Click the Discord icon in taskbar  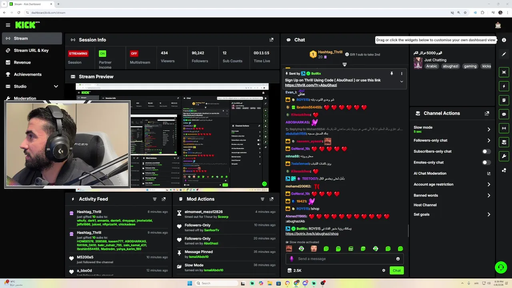point(305,283)
